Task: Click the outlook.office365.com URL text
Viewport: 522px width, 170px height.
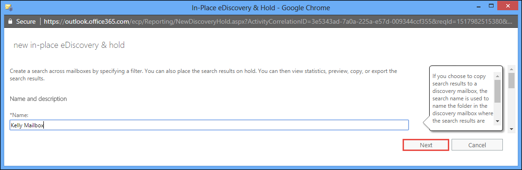Action: point(87,22)
